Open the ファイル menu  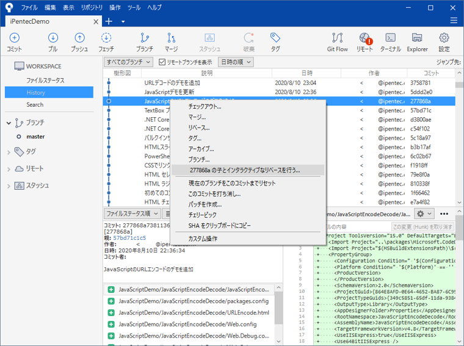[x=29, y=7]
